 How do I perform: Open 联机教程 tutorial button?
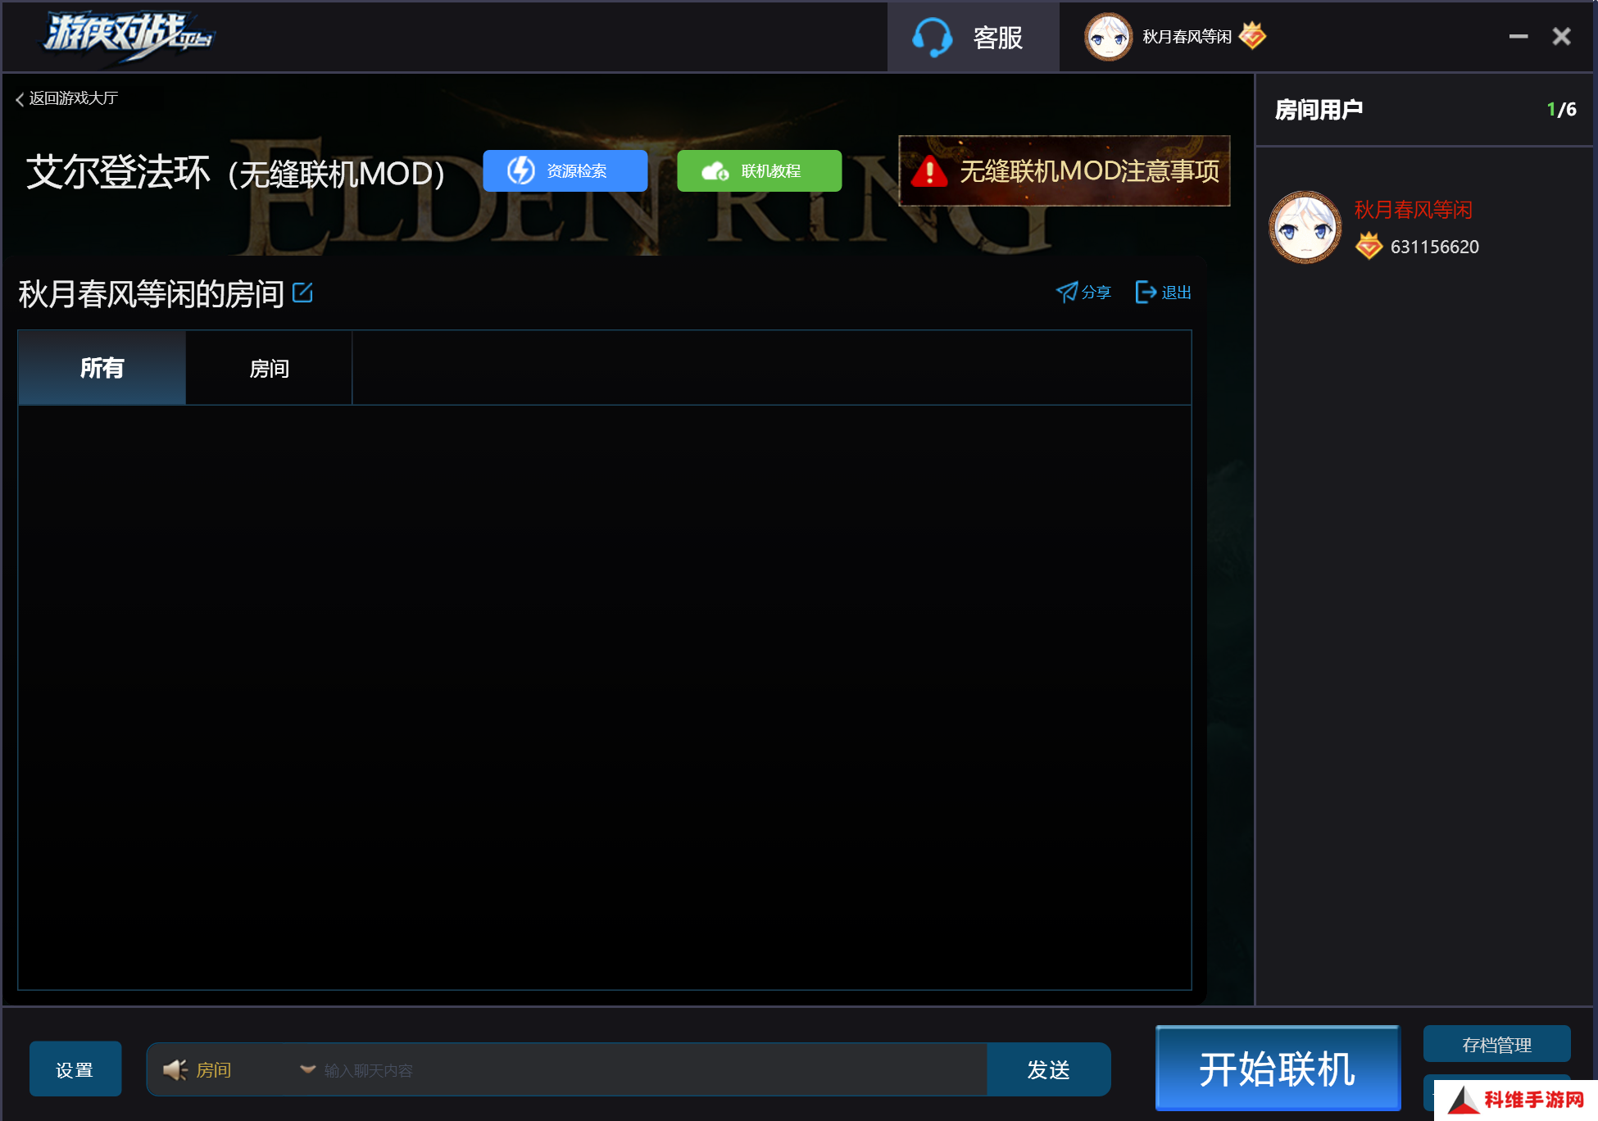click(760, 170)
